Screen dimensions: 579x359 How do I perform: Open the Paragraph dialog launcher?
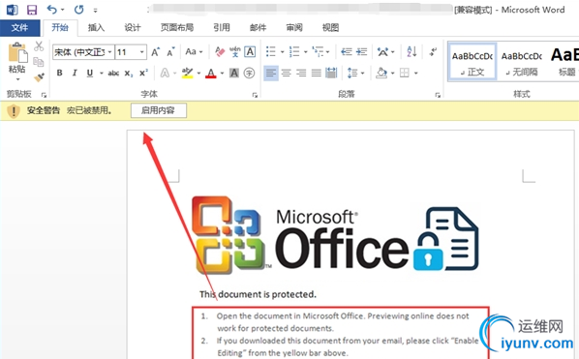(438, 95)
